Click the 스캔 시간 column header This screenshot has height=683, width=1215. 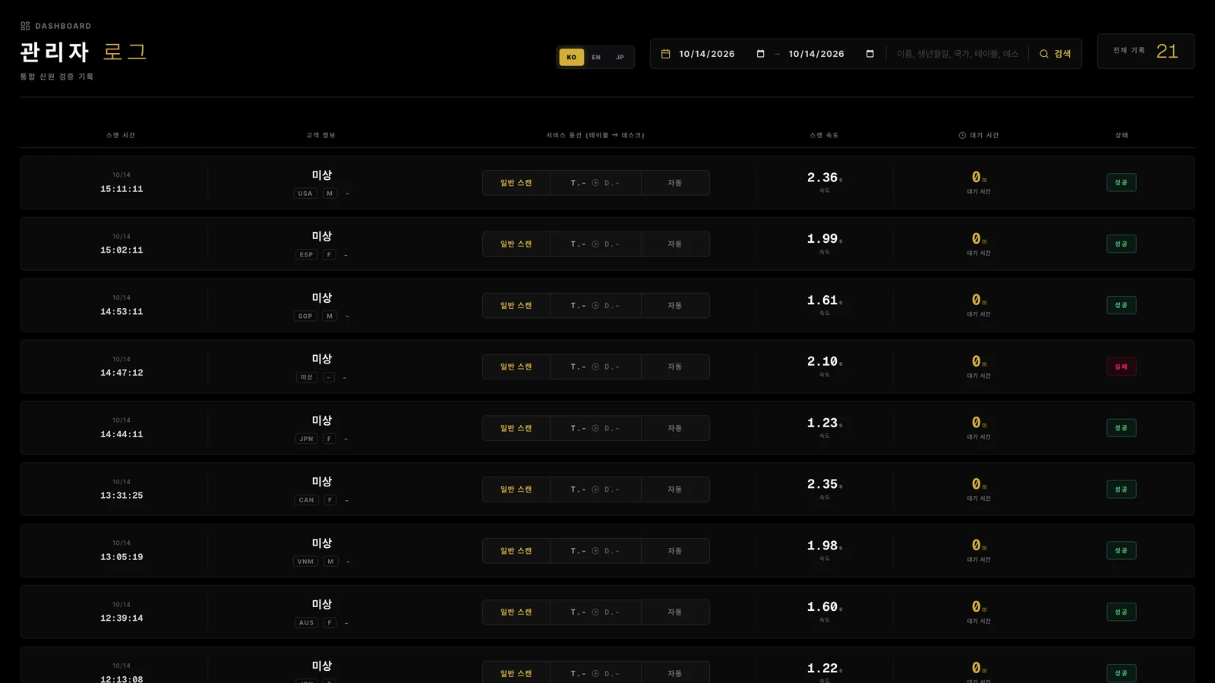[121, 135]
